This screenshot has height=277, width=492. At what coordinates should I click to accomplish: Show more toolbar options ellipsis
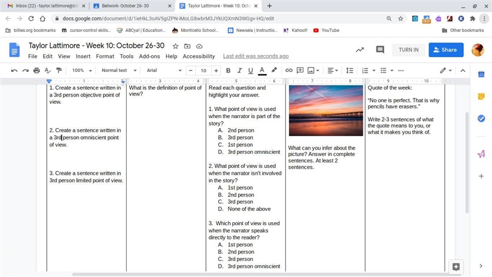[x=401, y=71]
